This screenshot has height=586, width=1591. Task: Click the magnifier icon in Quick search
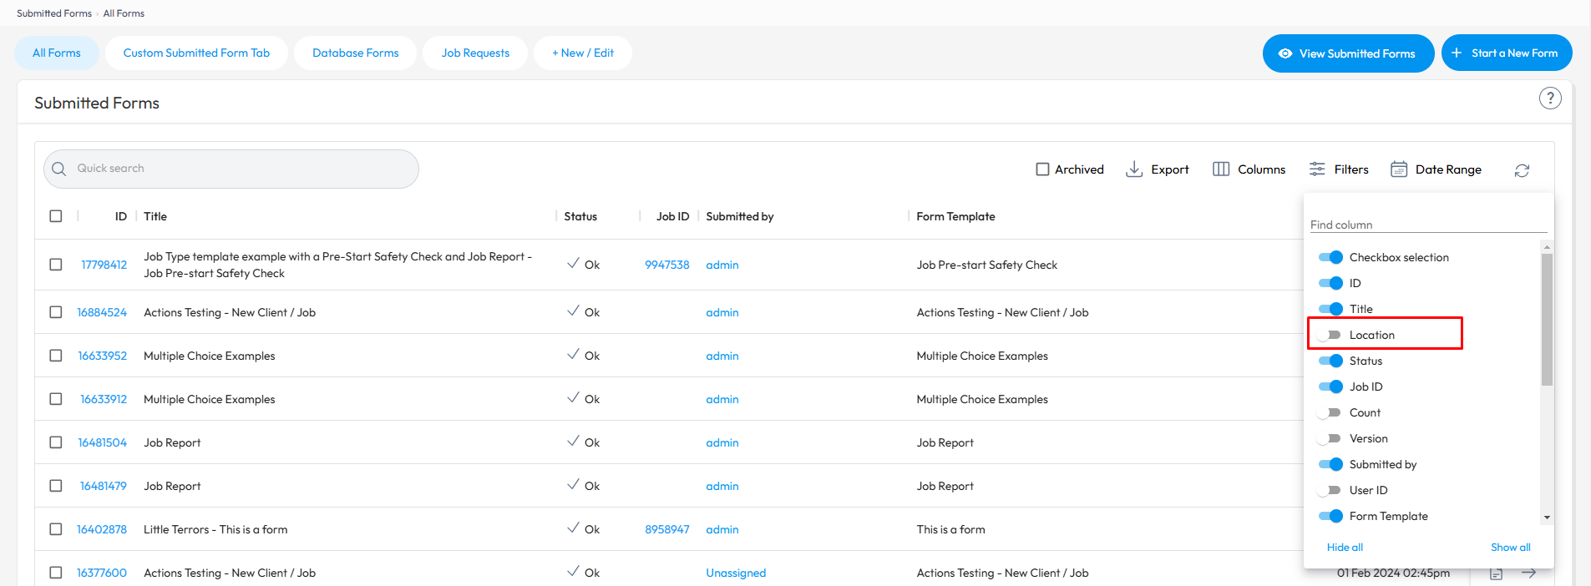[58, 169]
